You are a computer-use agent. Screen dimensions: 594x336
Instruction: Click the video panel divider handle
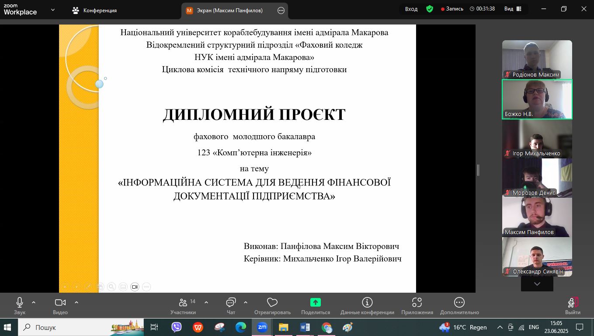pos(478,170)
